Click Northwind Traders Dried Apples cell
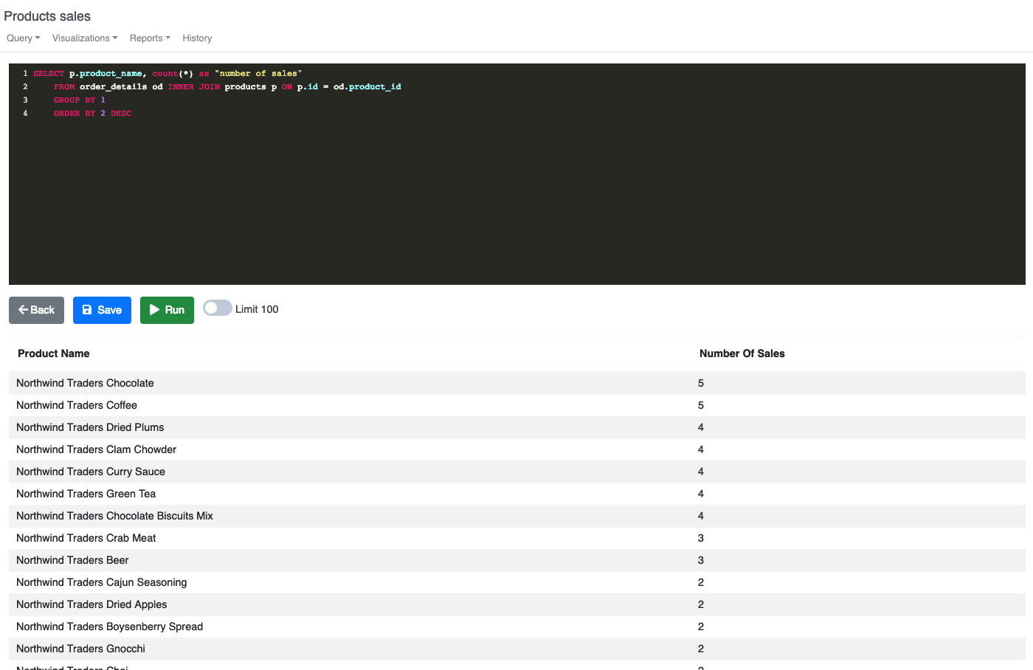This screenshot has height=670, width=1033. click(x=91, y=604)
